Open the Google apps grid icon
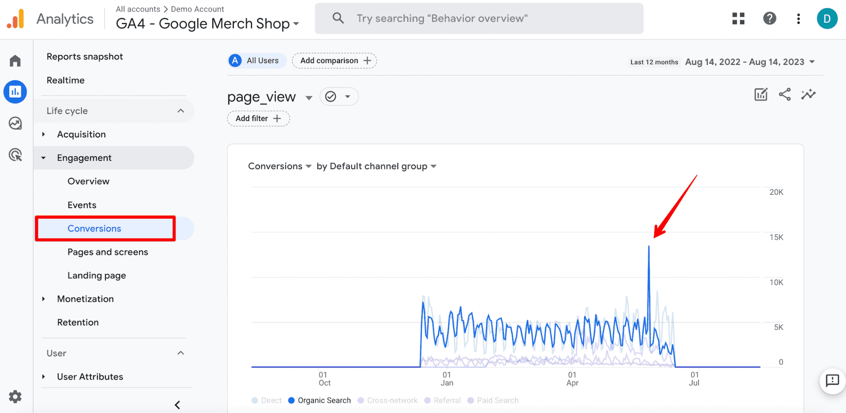846x413 pixels. pos(738,18)
